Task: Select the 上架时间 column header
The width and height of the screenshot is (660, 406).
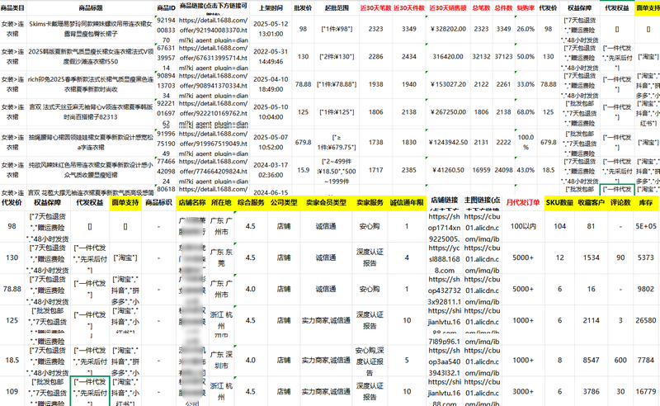Action: 271,7
